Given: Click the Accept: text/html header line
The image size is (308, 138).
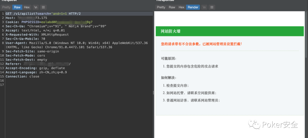Looking at the screenshot, I should [35, 30].
